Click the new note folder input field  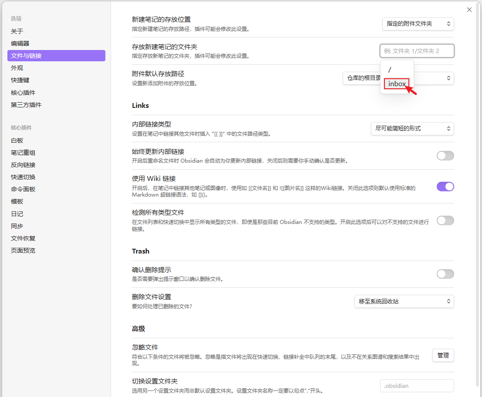point(417,51)
